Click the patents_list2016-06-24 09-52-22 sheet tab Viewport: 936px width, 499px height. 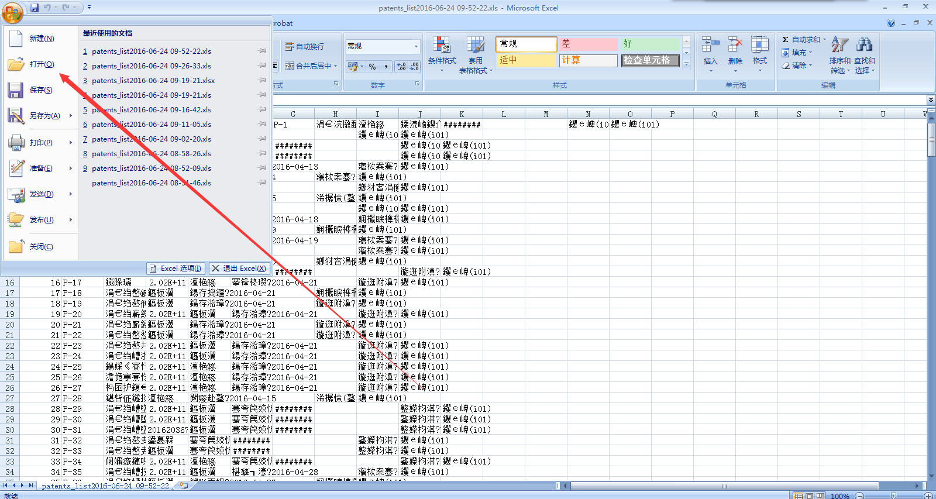105,486
